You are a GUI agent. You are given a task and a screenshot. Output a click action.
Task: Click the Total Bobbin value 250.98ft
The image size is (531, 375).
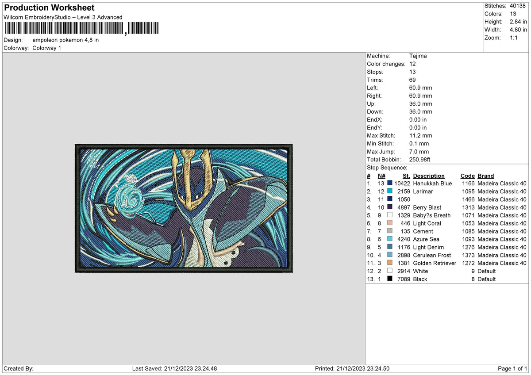tap(420, 160)
